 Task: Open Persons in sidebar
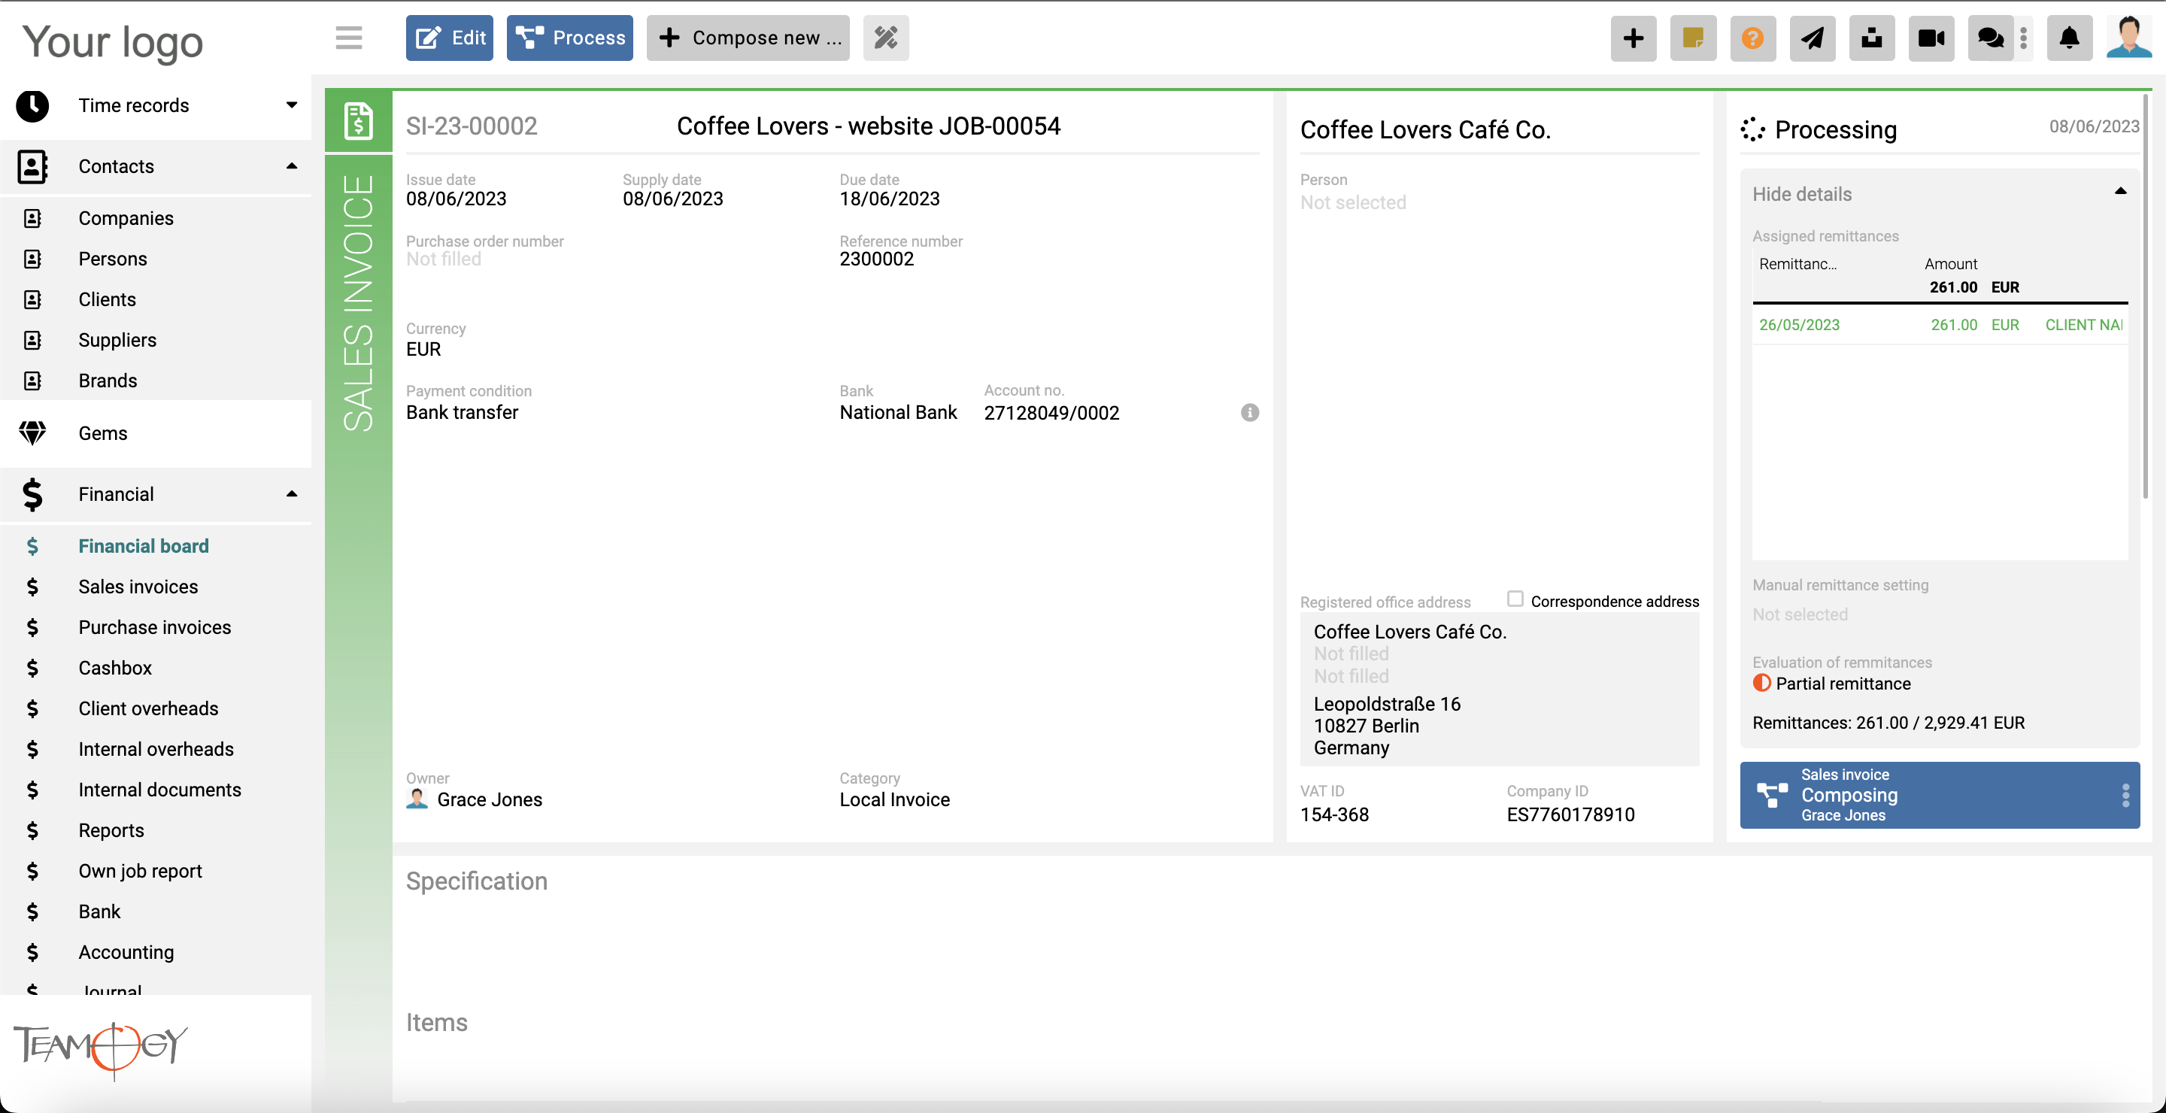coord(113,259)
